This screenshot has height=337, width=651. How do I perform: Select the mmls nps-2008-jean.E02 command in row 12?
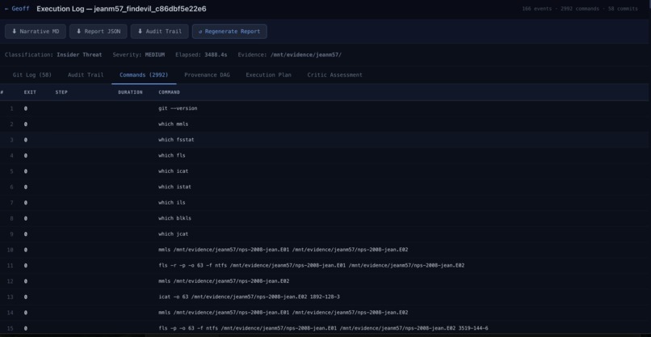pos(325,281)
